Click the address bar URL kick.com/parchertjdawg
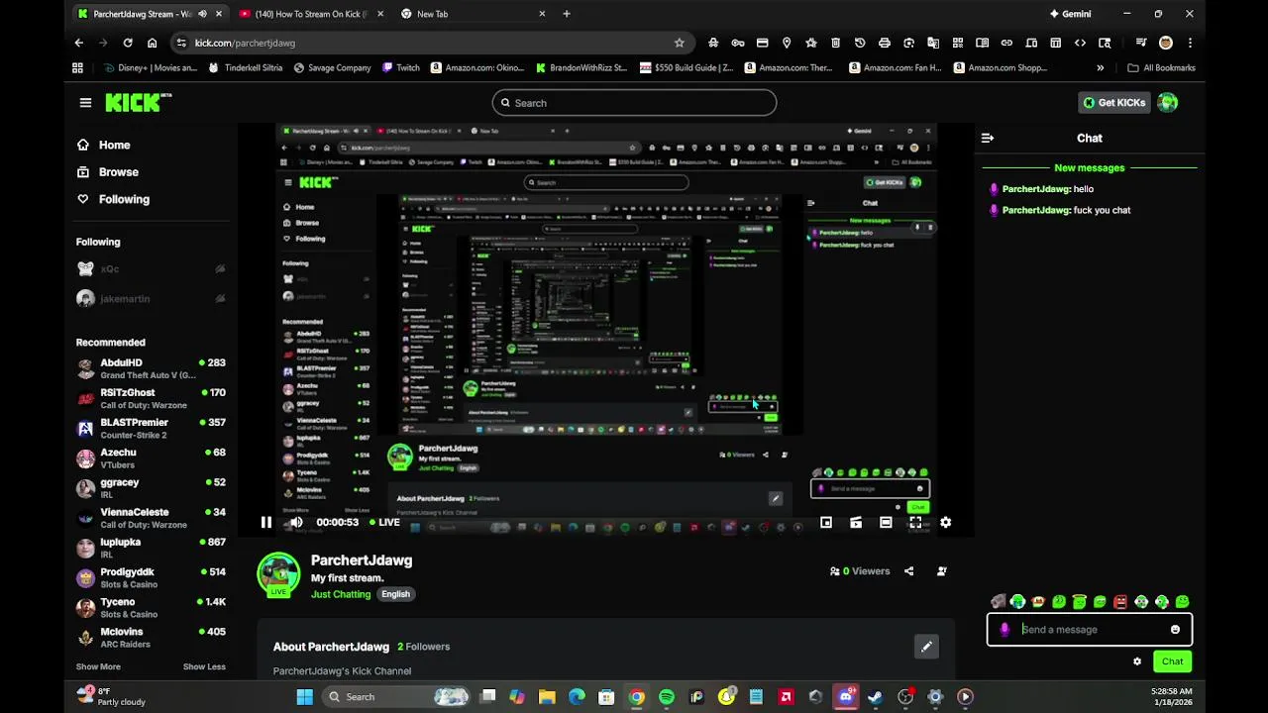The image size is (1268, 713). [x=245, y=43]
